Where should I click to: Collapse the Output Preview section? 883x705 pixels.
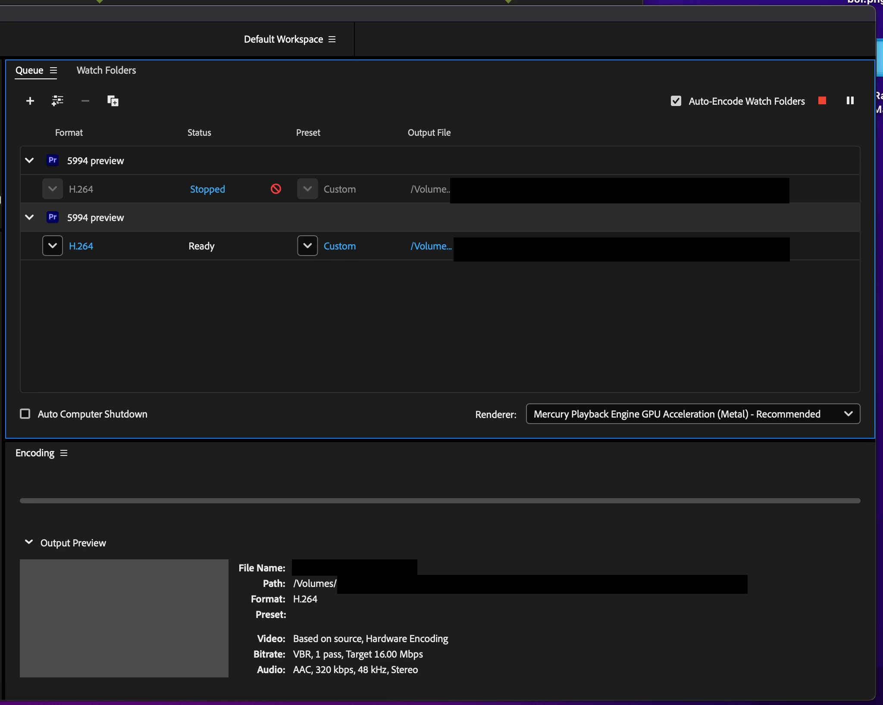tap(29, 542)
